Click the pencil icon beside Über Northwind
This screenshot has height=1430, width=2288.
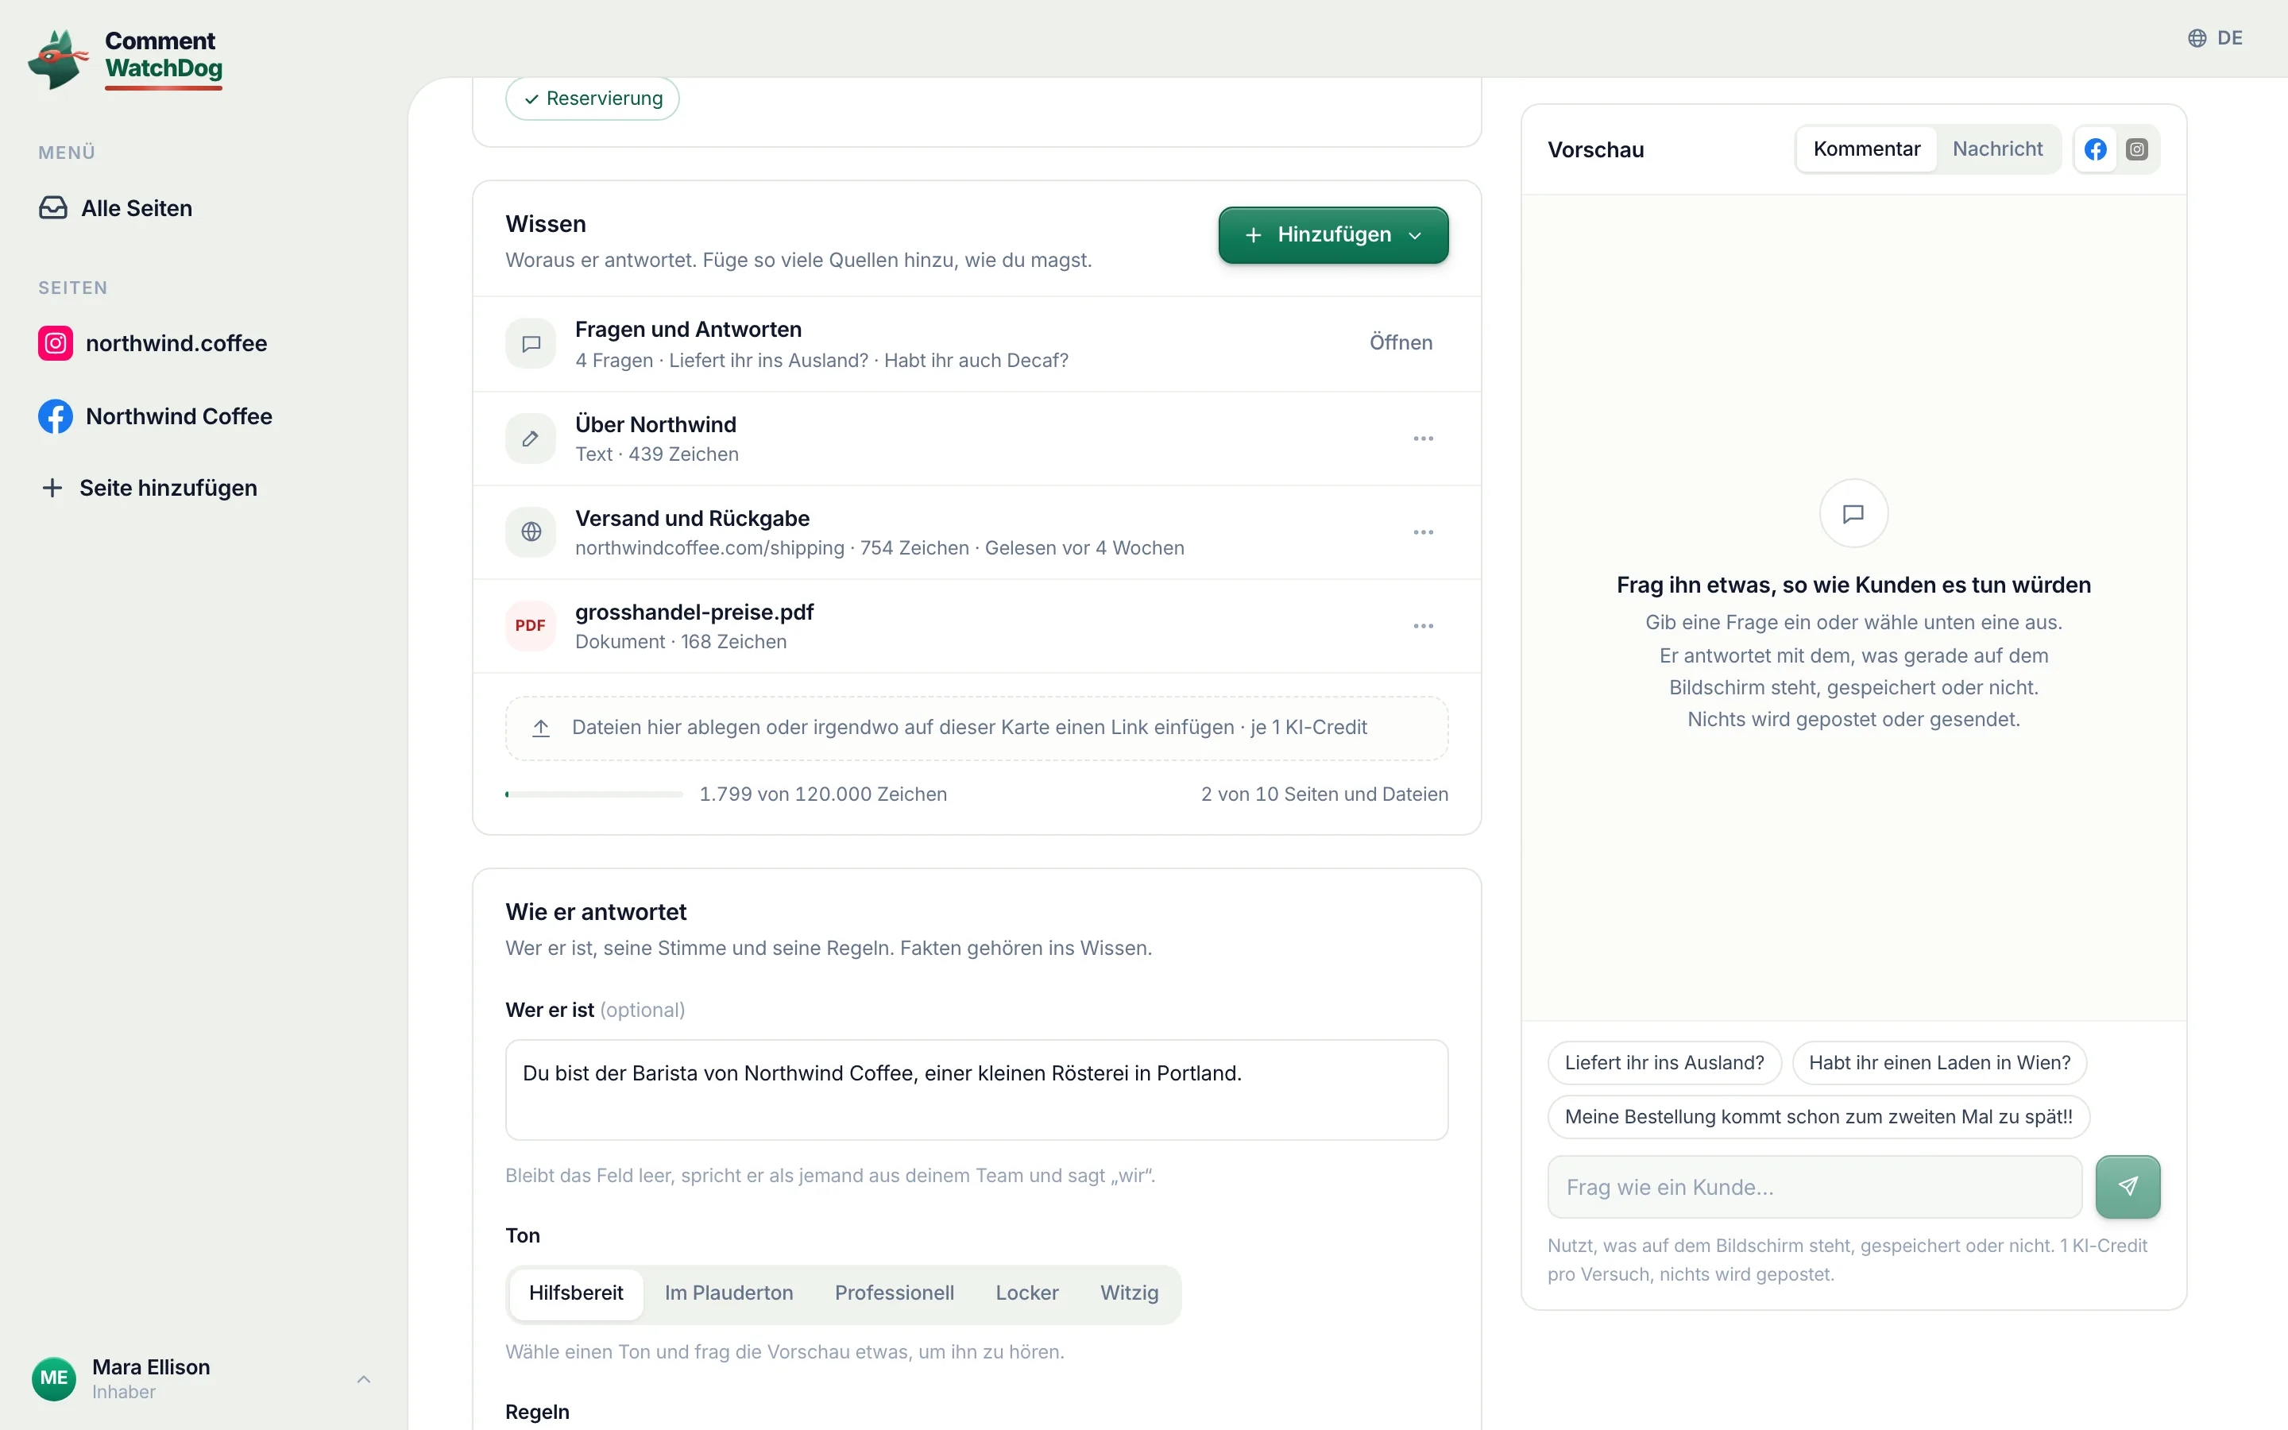(531, 438)
